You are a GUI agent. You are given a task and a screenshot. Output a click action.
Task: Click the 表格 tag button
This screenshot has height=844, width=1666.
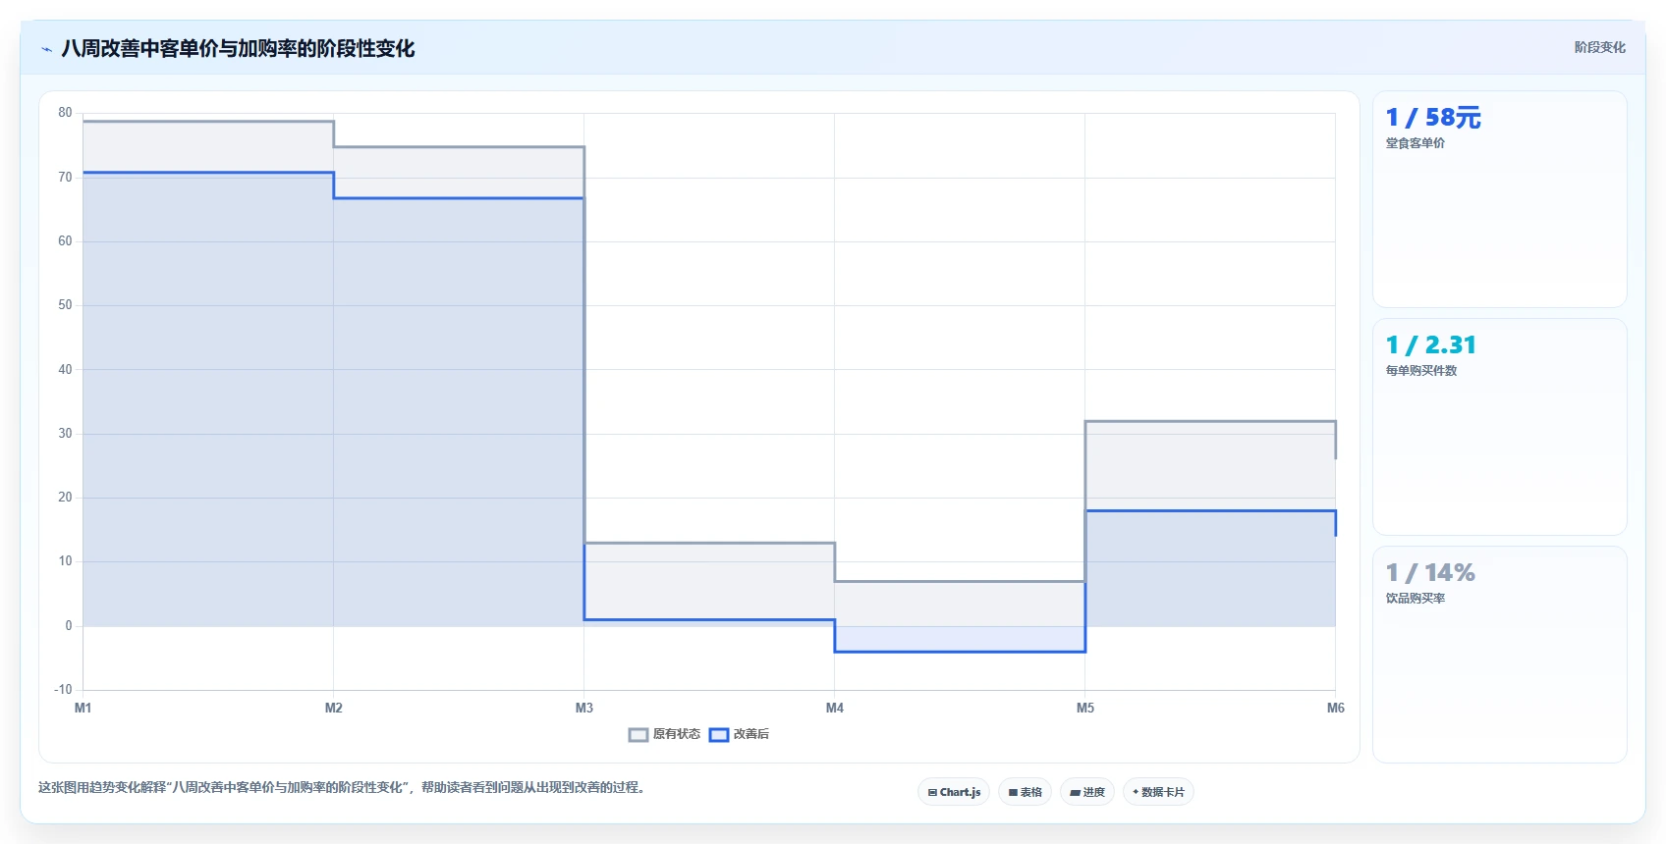(x=1026, y=792)
